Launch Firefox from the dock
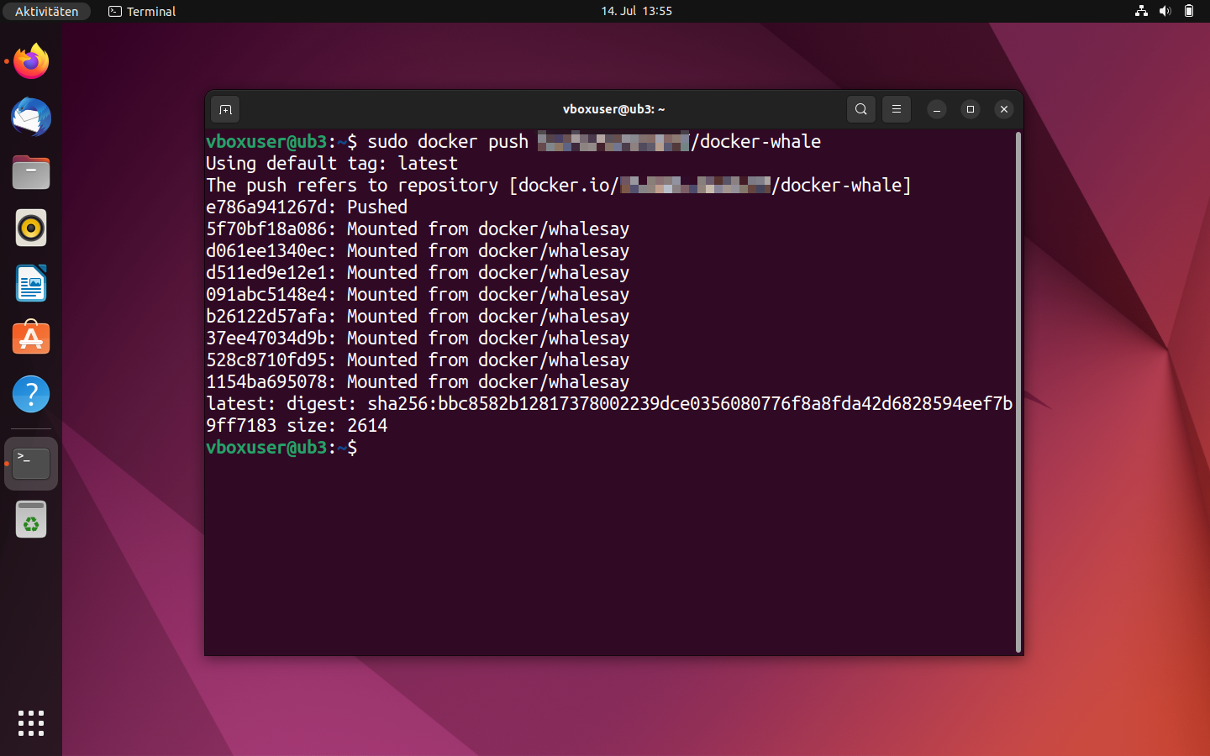 pyautogui.click(x=31, y=61)
